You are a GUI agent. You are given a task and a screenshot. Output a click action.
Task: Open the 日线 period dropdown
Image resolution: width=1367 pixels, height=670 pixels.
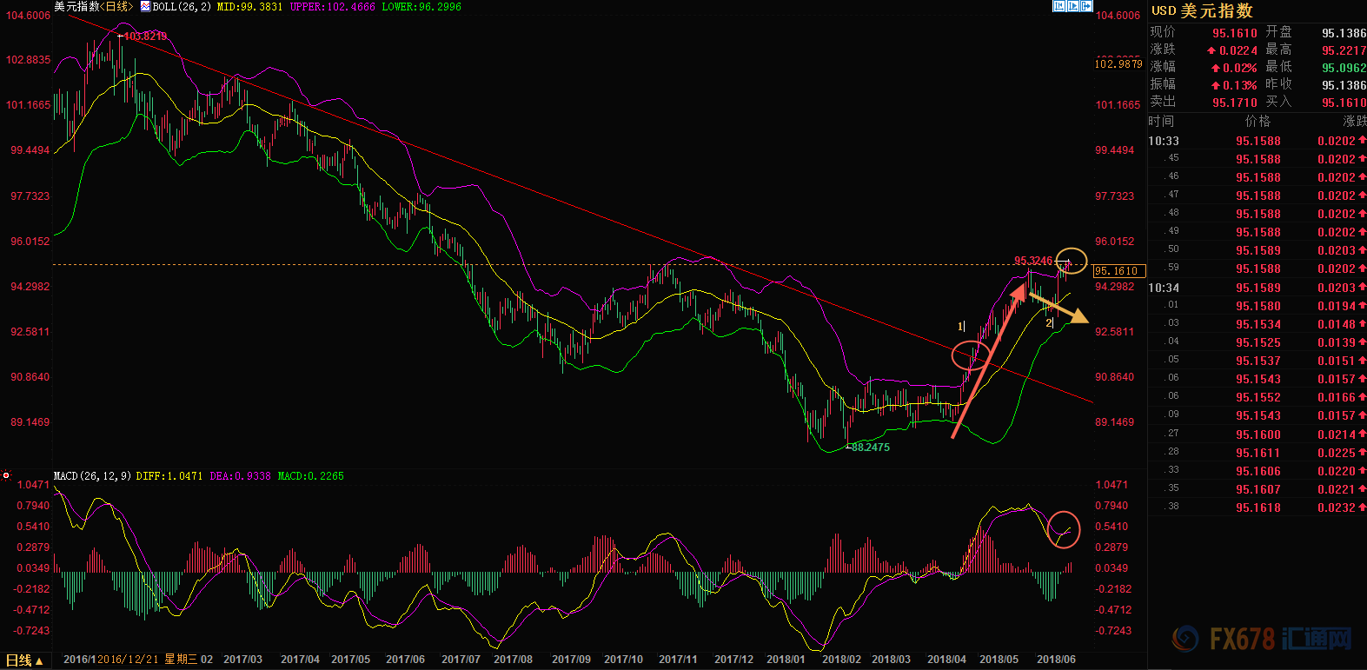click(x=24, y=660)
